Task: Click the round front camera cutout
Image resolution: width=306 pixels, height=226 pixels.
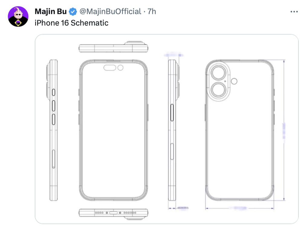Action: (x=120, y=68)
